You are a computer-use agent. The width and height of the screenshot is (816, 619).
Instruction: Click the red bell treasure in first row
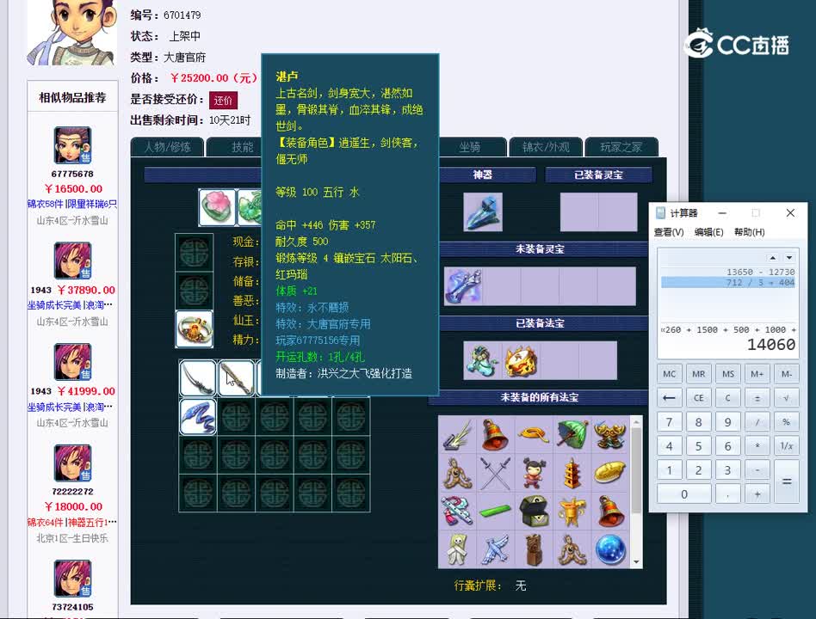[x=496, y=434]
